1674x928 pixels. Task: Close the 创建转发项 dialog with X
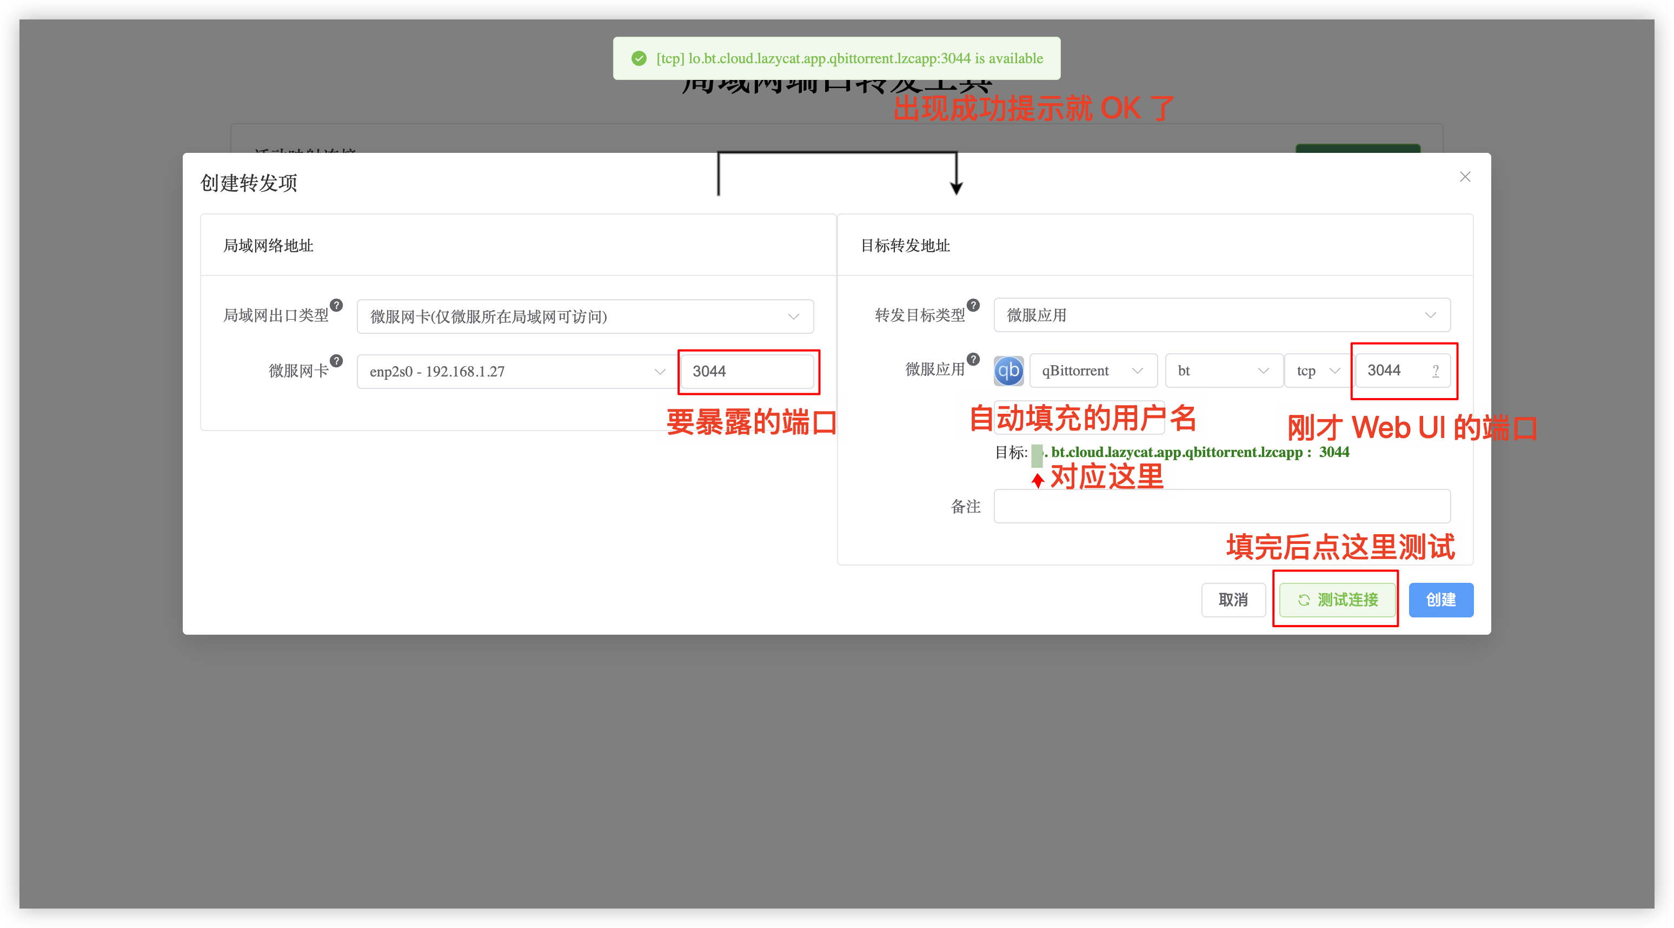(1465, 177)
